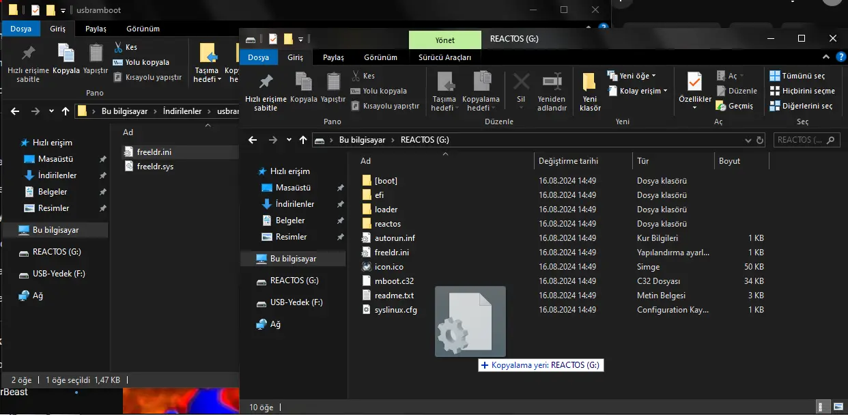Select the efi folder
Screen dimensions: 848x415
(379, 195)
